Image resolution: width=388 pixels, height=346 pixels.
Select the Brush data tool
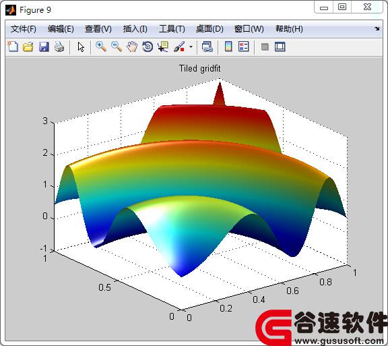(179, 47)
